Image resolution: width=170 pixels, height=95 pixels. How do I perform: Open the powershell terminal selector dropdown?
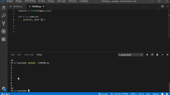pos(130,55)
